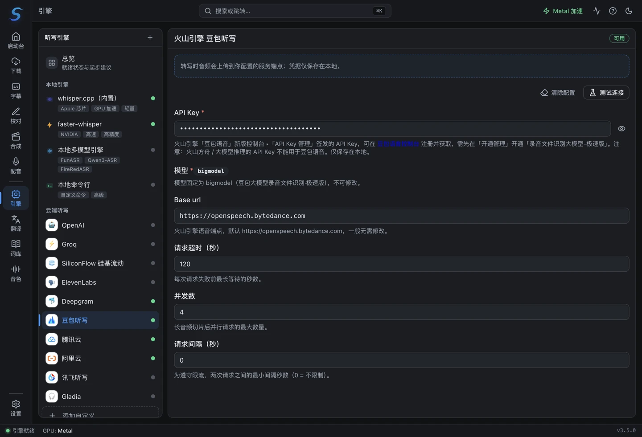The height and width of the screenshot is (437, 642).
Task: Open the help question mark icon
Action: click(613, 11)
